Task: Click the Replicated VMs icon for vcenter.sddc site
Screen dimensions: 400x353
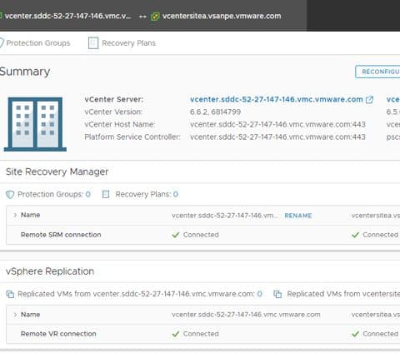Action: coord(10,294)
